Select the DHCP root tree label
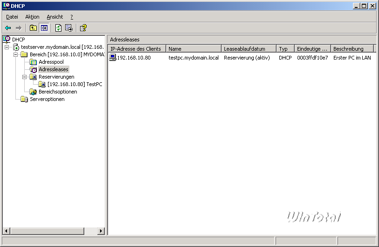Viewport: 379px width, 247px height. pyautogui.click(x=18, y=40)
